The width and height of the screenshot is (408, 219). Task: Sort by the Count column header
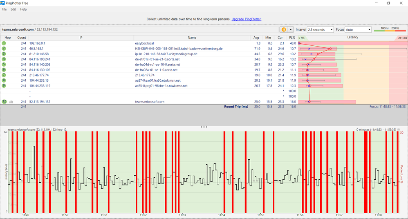coord(22,38)
